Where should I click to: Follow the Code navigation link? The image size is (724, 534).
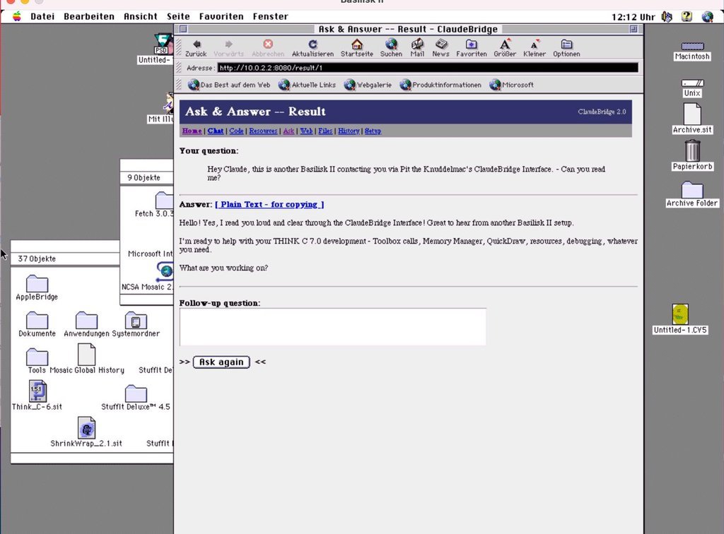pos(236,131)
